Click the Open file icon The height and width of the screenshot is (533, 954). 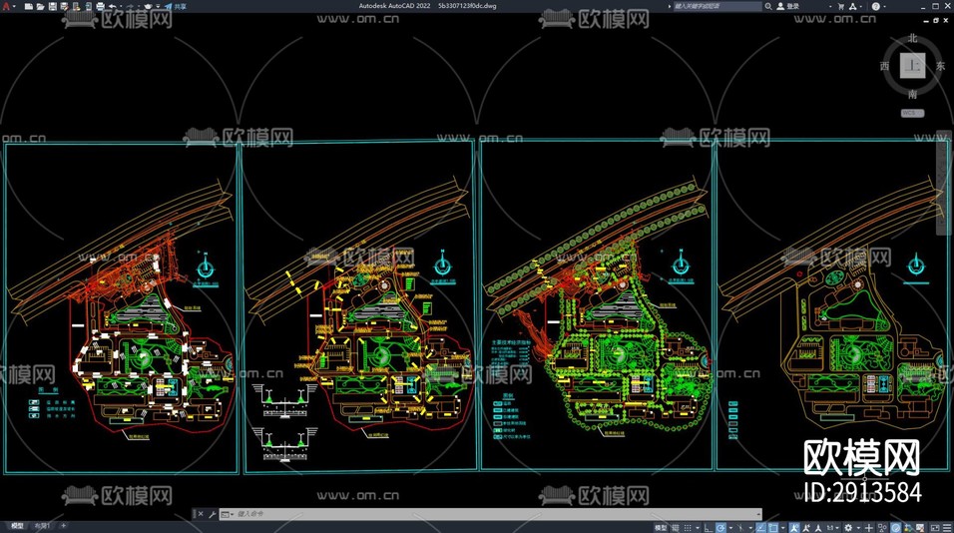point(41,6)
